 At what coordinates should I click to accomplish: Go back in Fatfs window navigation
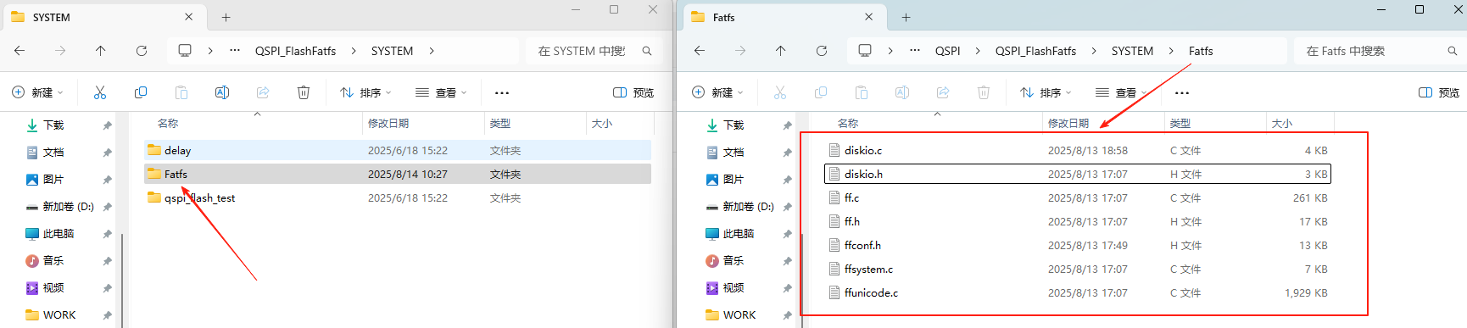pos(700,51)
